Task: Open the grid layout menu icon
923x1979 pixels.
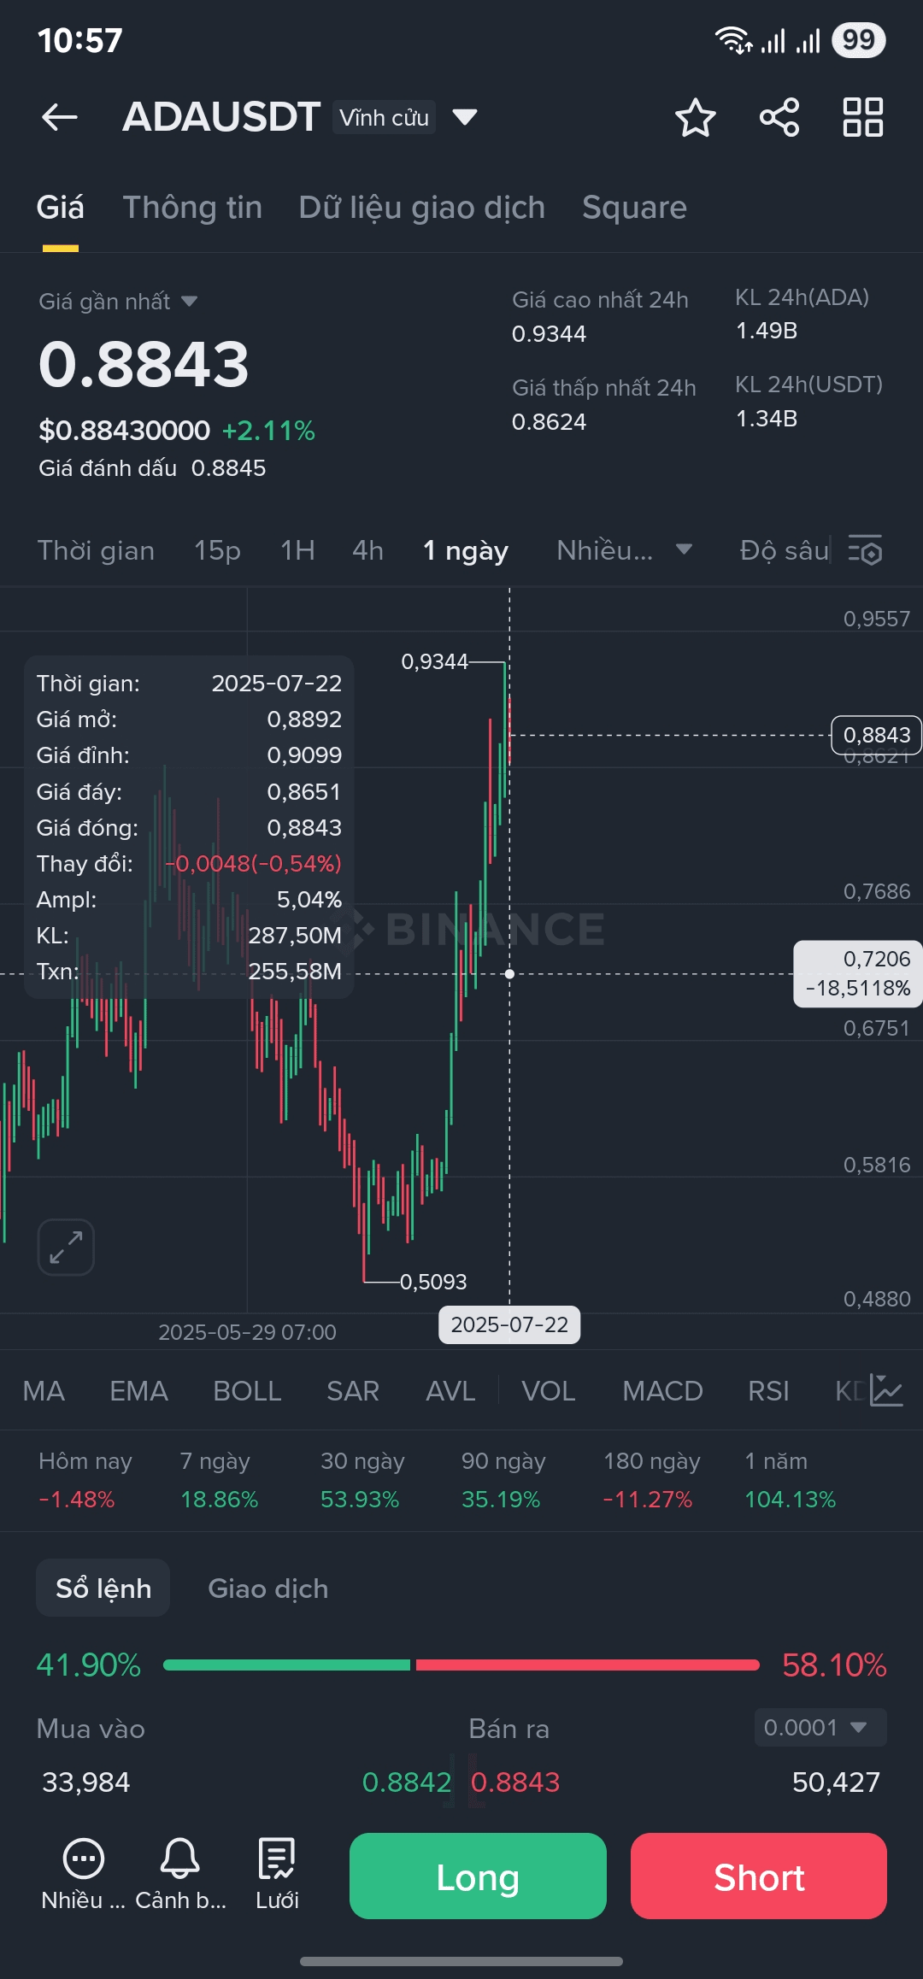Action: tap(863, 117)
